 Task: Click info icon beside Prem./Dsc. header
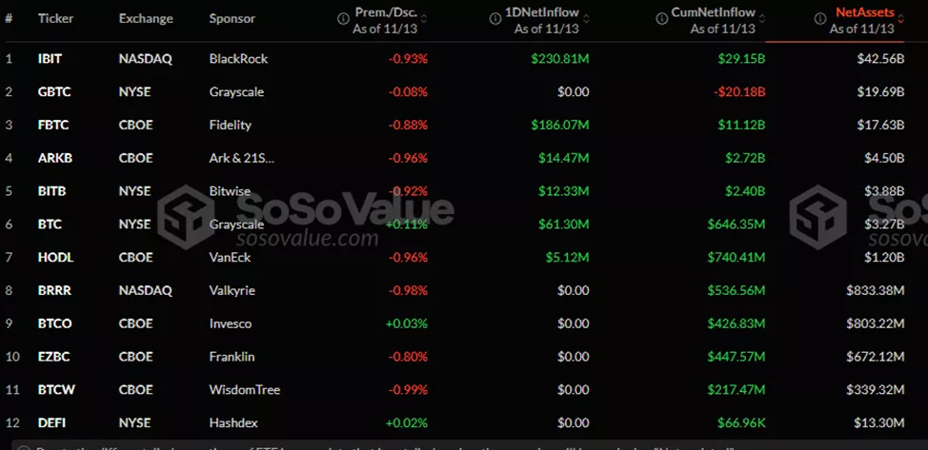345,19
